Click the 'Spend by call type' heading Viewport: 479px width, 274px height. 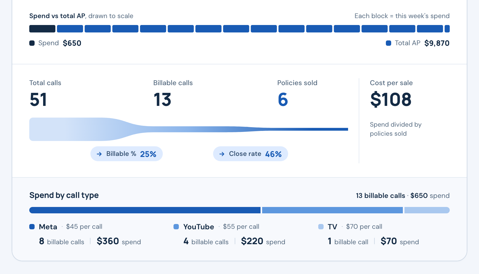point(64,195)
